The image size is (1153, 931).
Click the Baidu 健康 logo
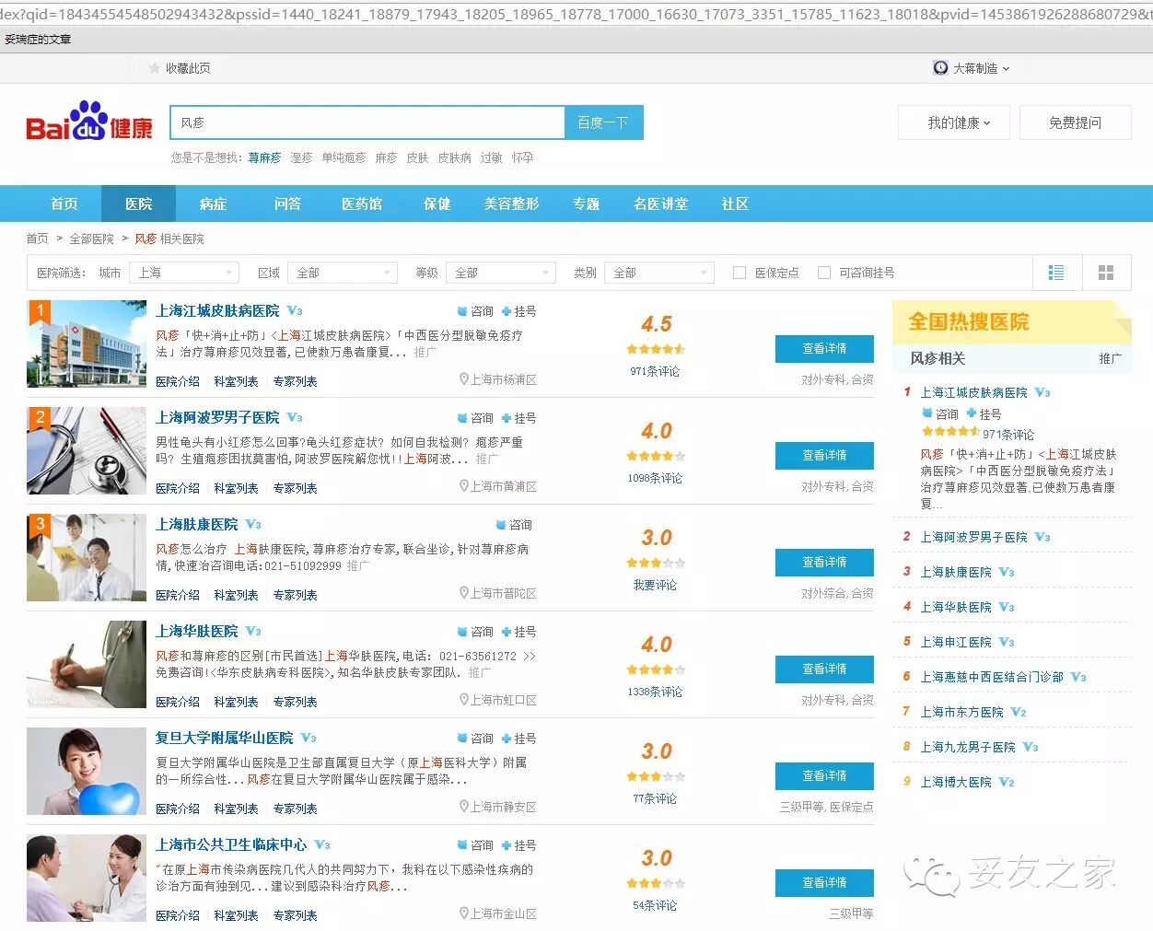click(x=89, y=122)
